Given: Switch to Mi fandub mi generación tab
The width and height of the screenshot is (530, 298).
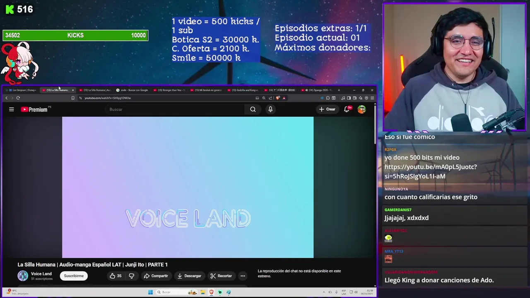Looking at the screenshot, I should click(x=207, y=90).
